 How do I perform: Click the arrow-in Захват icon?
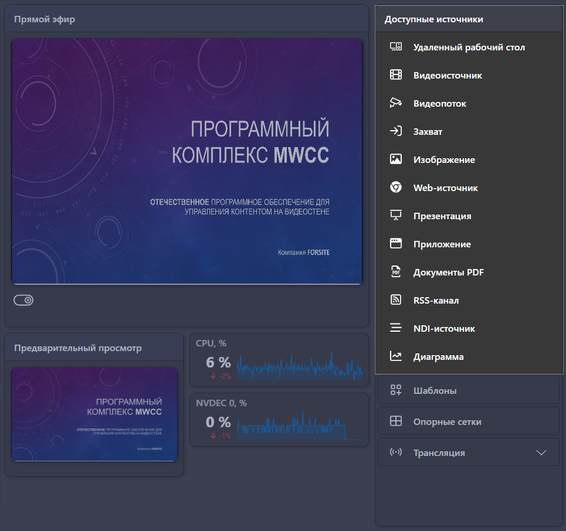tap(396, 131)
